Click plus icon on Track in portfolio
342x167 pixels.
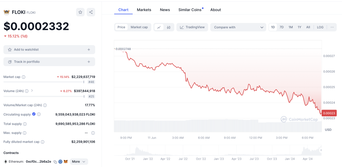[89, 62]
